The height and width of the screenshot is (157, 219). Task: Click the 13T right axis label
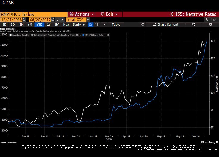213,41
